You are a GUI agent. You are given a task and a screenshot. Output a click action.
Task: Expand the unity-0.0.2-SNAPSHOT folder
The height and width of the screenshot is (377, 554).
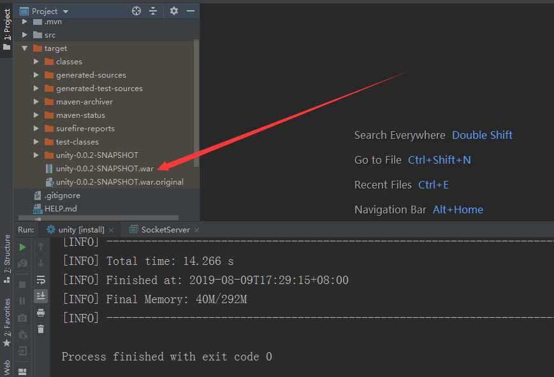point(36,155)
